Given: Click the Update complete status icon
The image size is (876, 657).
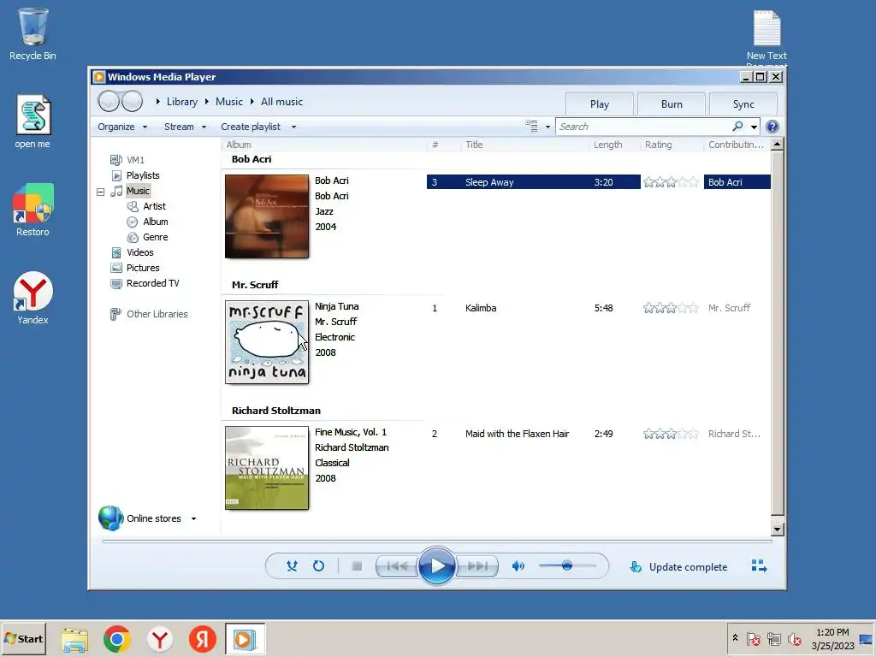Looking at the screenshot, I should click(x=636, y=567).
